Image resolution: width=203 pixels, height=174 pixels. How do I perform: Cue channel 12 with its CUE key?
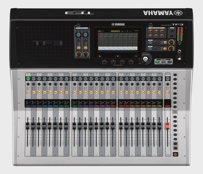pos(91,84)
